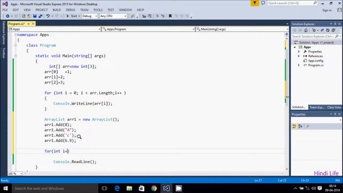Click the Home icon in Solution Explorer
Viewport: 343px width, 193px height.
[x=306, y=31]
